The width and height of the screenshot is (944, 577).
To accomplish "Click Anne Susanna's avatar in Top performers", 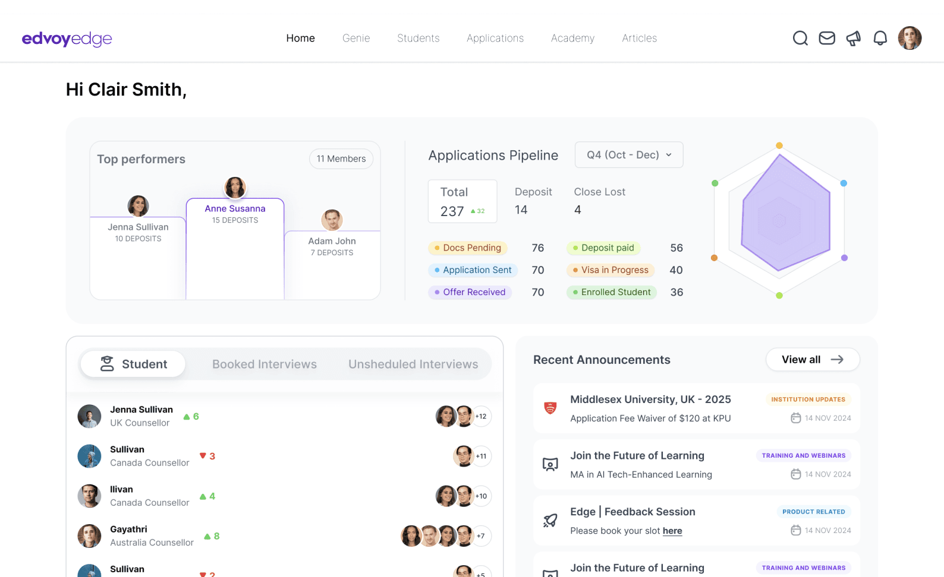I will tap(235, 188).
